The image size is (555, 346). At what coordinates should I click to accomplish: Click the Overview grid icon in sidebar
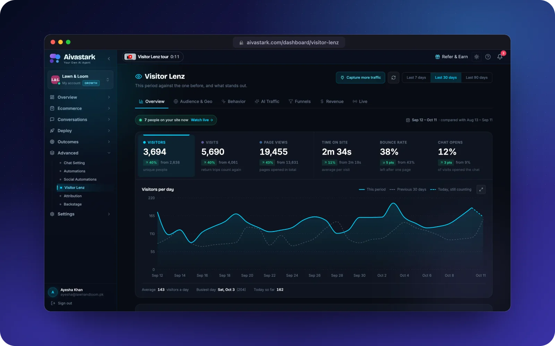[52, 97]
